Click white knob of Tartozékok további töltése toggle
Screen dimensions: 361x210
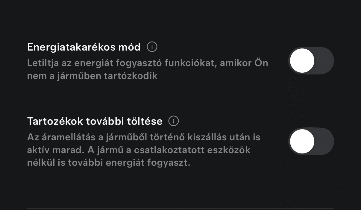point(302,141)
